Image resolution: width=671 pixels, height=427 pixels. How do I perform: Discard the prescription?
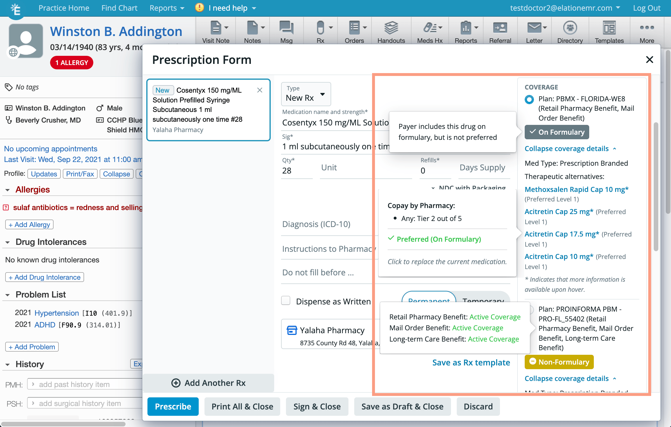(x=478, y=406)
